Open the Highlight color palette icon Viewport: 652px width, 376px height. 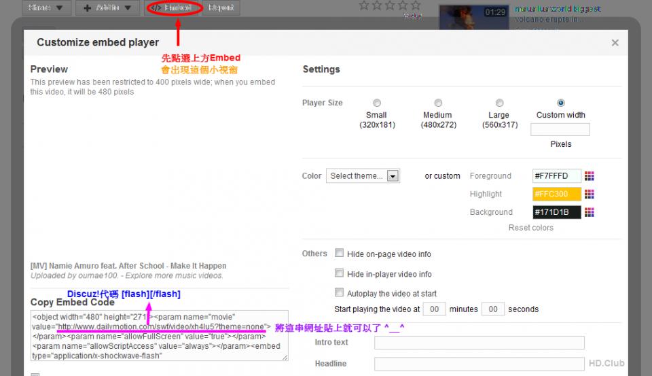(x=590, y=194)
